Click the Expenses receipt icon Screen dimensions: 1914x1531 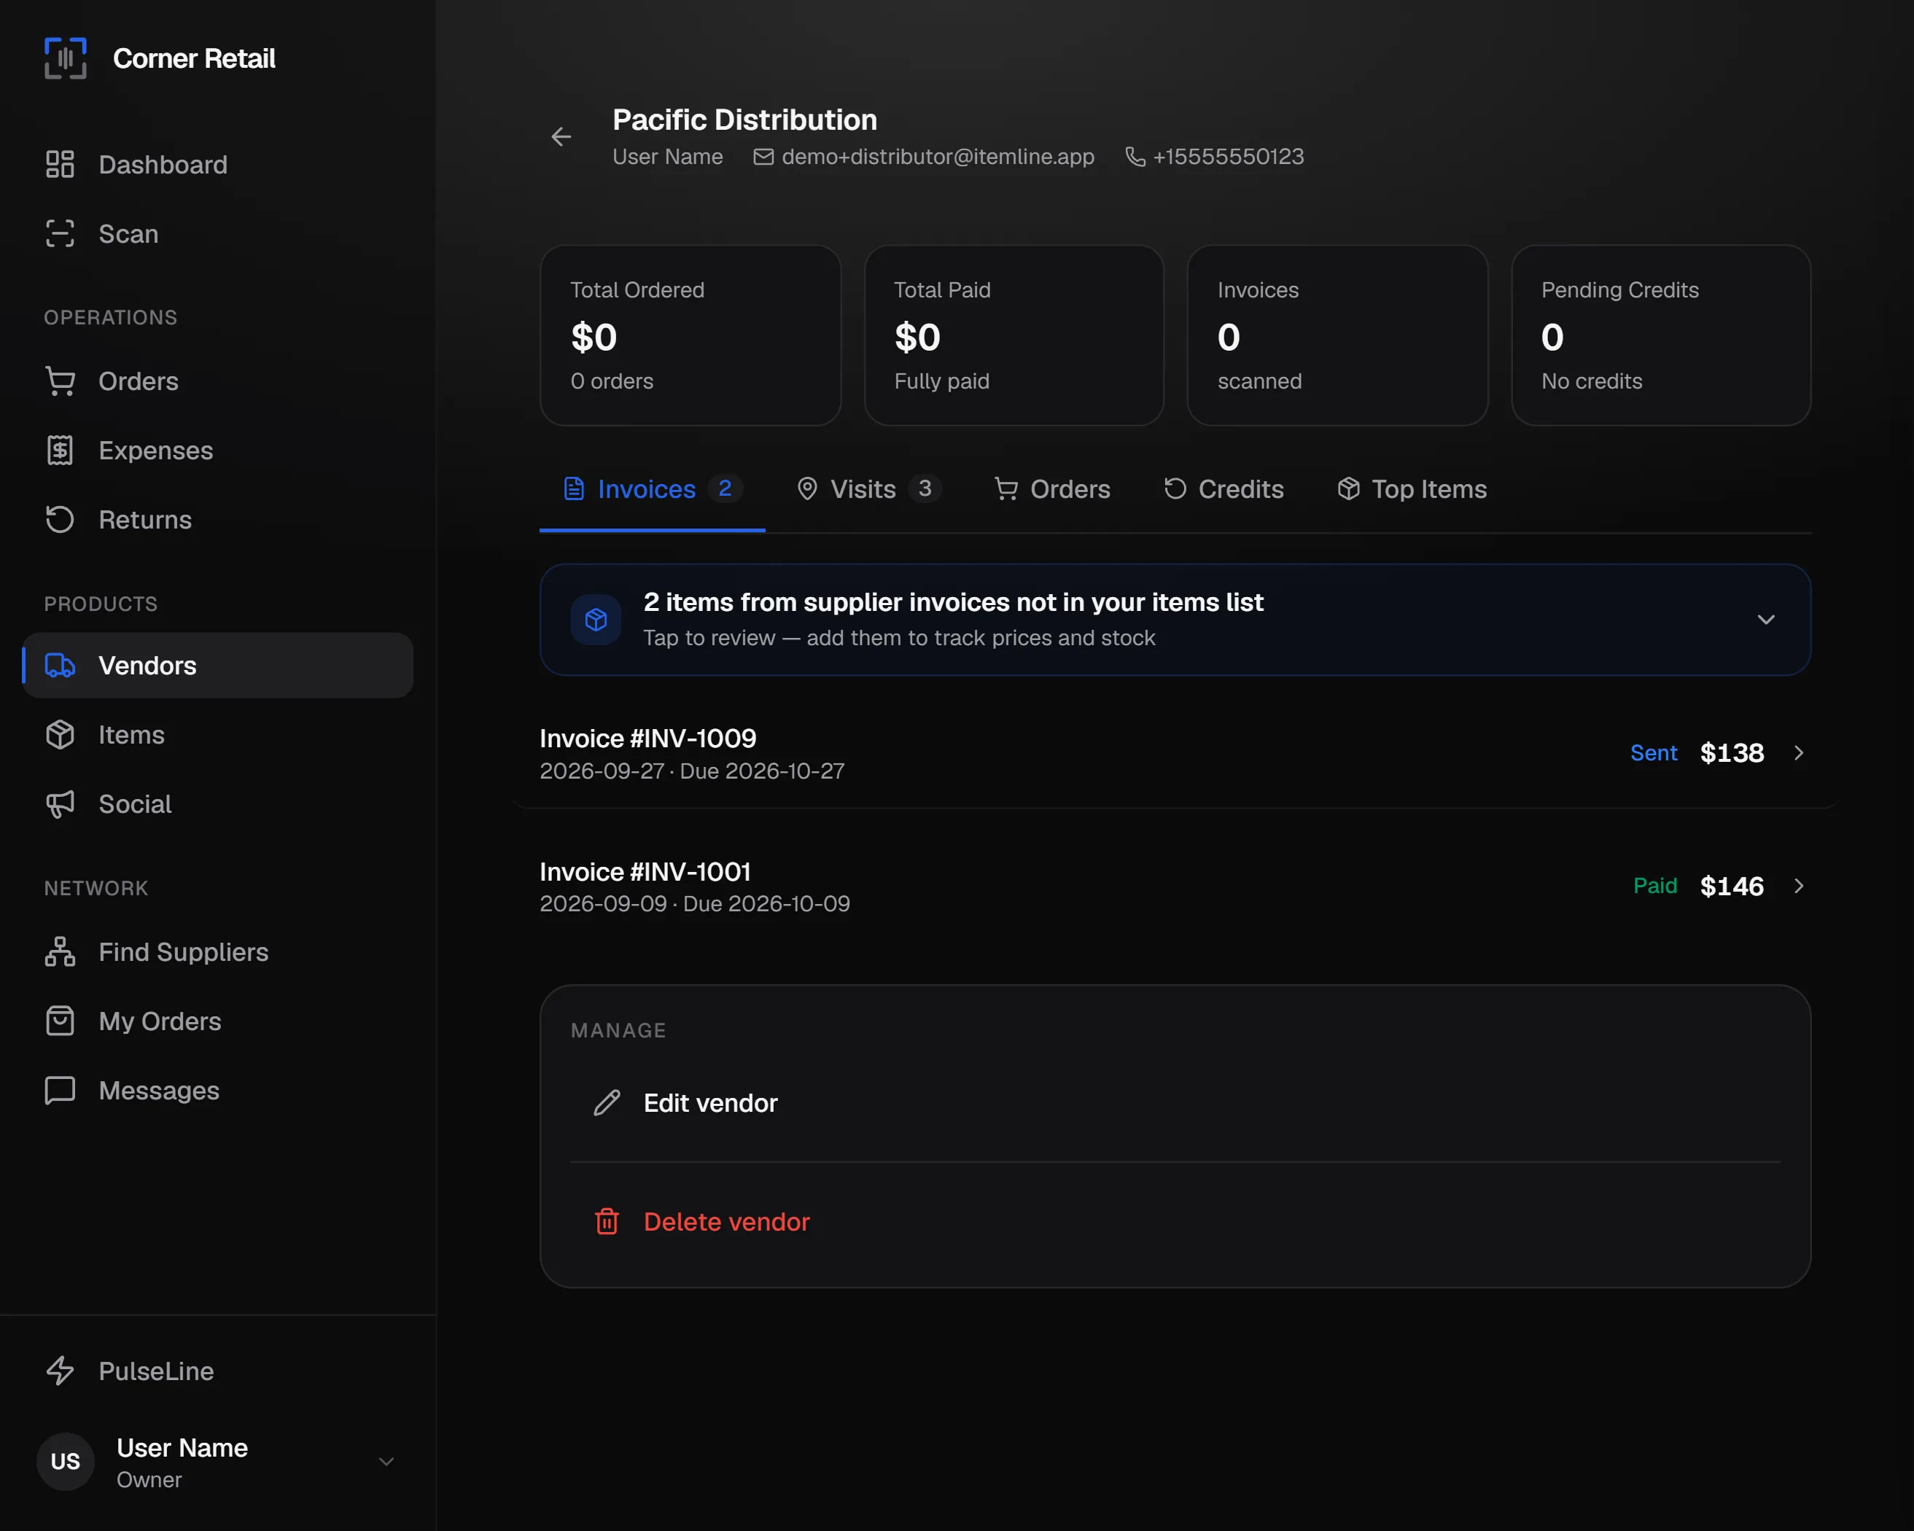pos(60,450)
